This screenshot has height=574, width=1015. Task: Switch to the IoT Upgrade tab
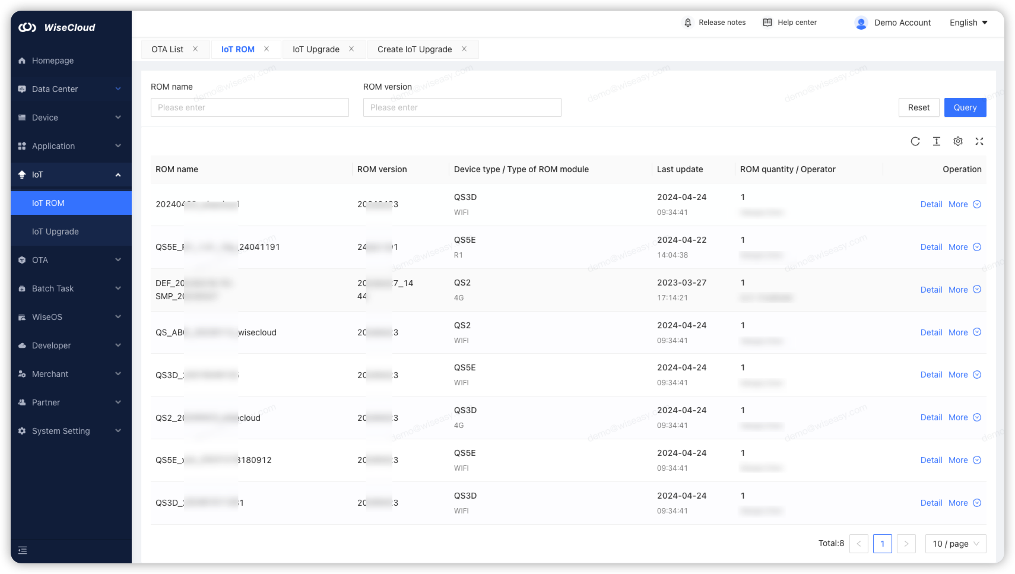point(316,49)
